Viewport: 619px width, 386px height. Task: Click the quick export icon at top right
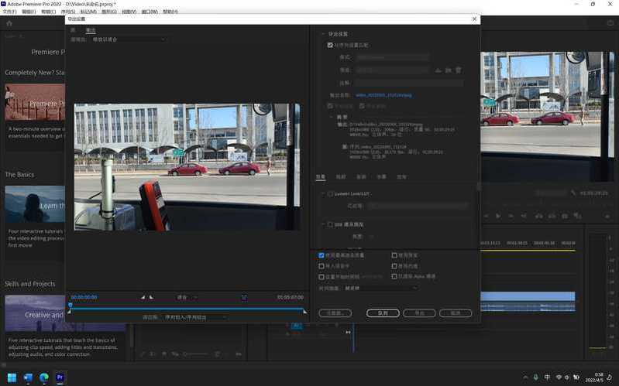coord(610,23)
